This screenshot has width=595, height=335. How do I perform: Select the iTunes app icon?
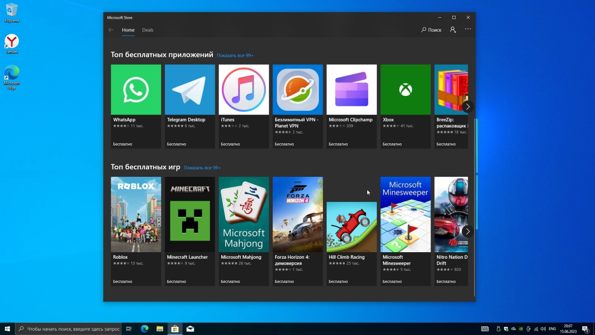(244, 90)
